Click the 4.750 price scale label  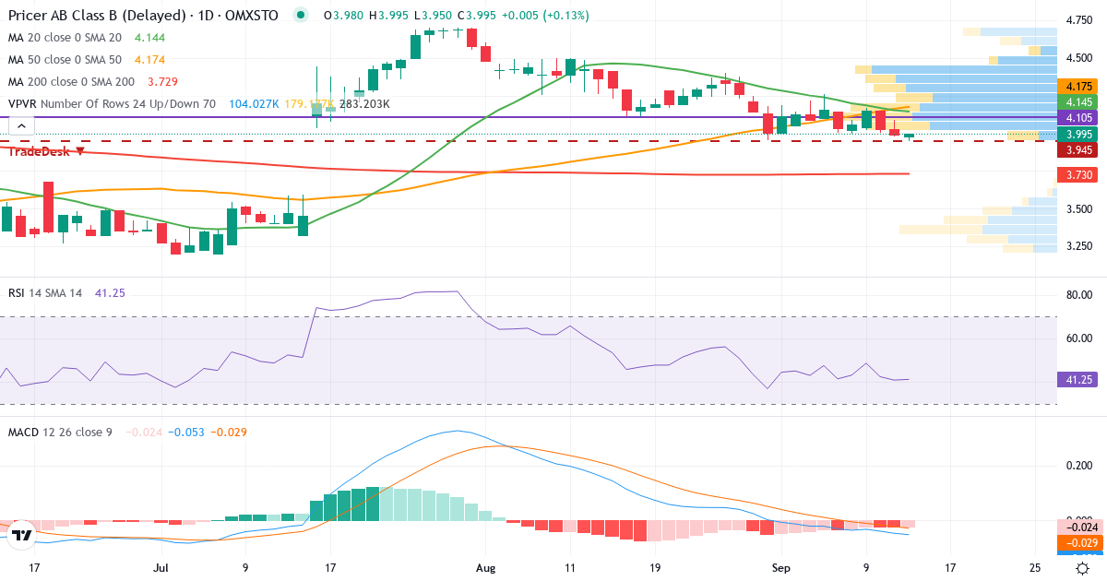(1079, 19)
